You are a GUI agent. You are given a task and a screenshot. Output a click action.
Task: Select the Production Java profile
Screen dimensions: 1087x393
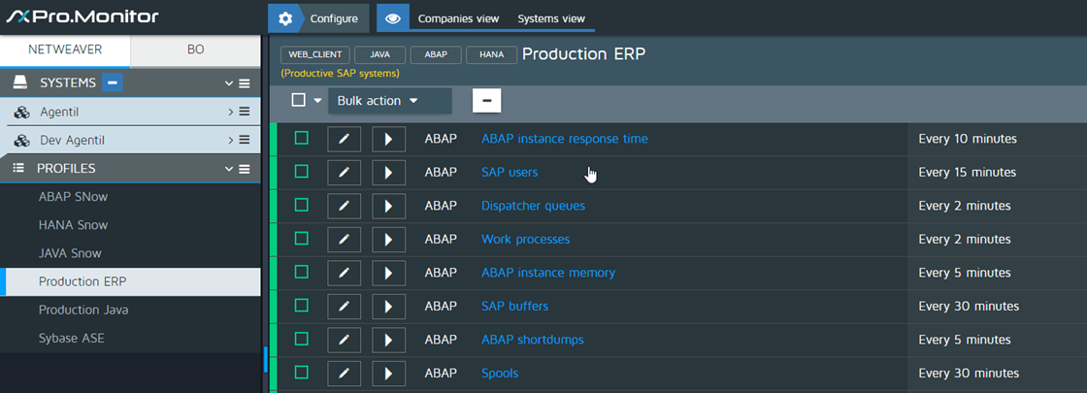click(x=83, y=311)
